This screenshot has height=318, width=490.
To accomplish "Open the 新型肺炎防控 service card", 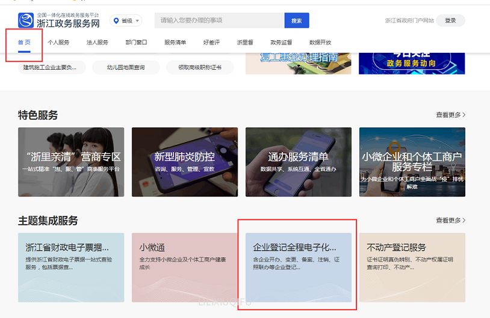I will tap(185, 162).
